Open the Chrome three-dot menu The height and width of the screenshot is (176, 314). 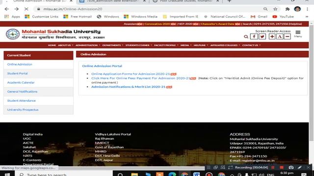pos(307,9)
